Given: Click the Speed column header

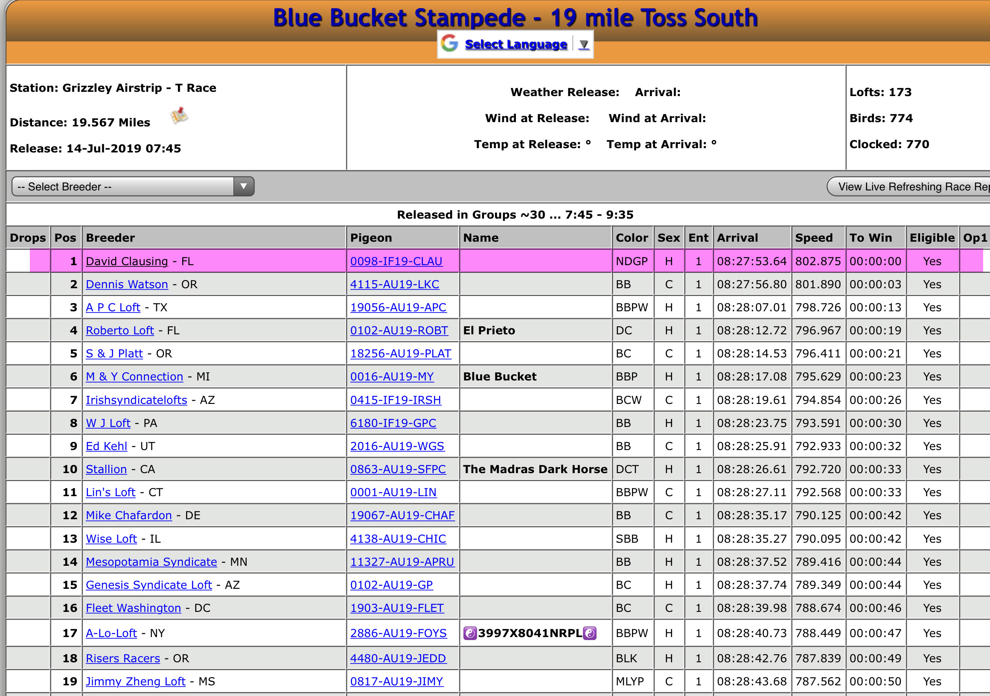Looking at the screenshot, I should pos(814,238).
